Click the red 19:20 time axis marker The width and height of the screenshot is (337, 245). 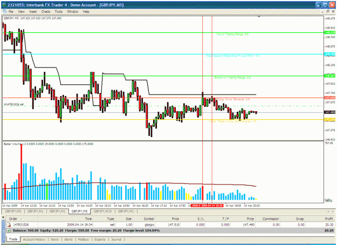(x=213, y=206)
